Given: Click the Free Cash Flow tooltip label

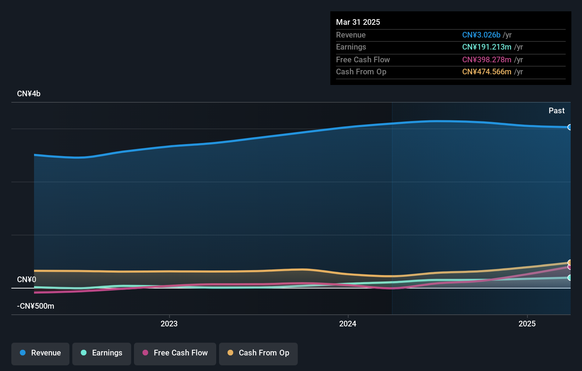Looking at the screenshot, I should (363, 60).
